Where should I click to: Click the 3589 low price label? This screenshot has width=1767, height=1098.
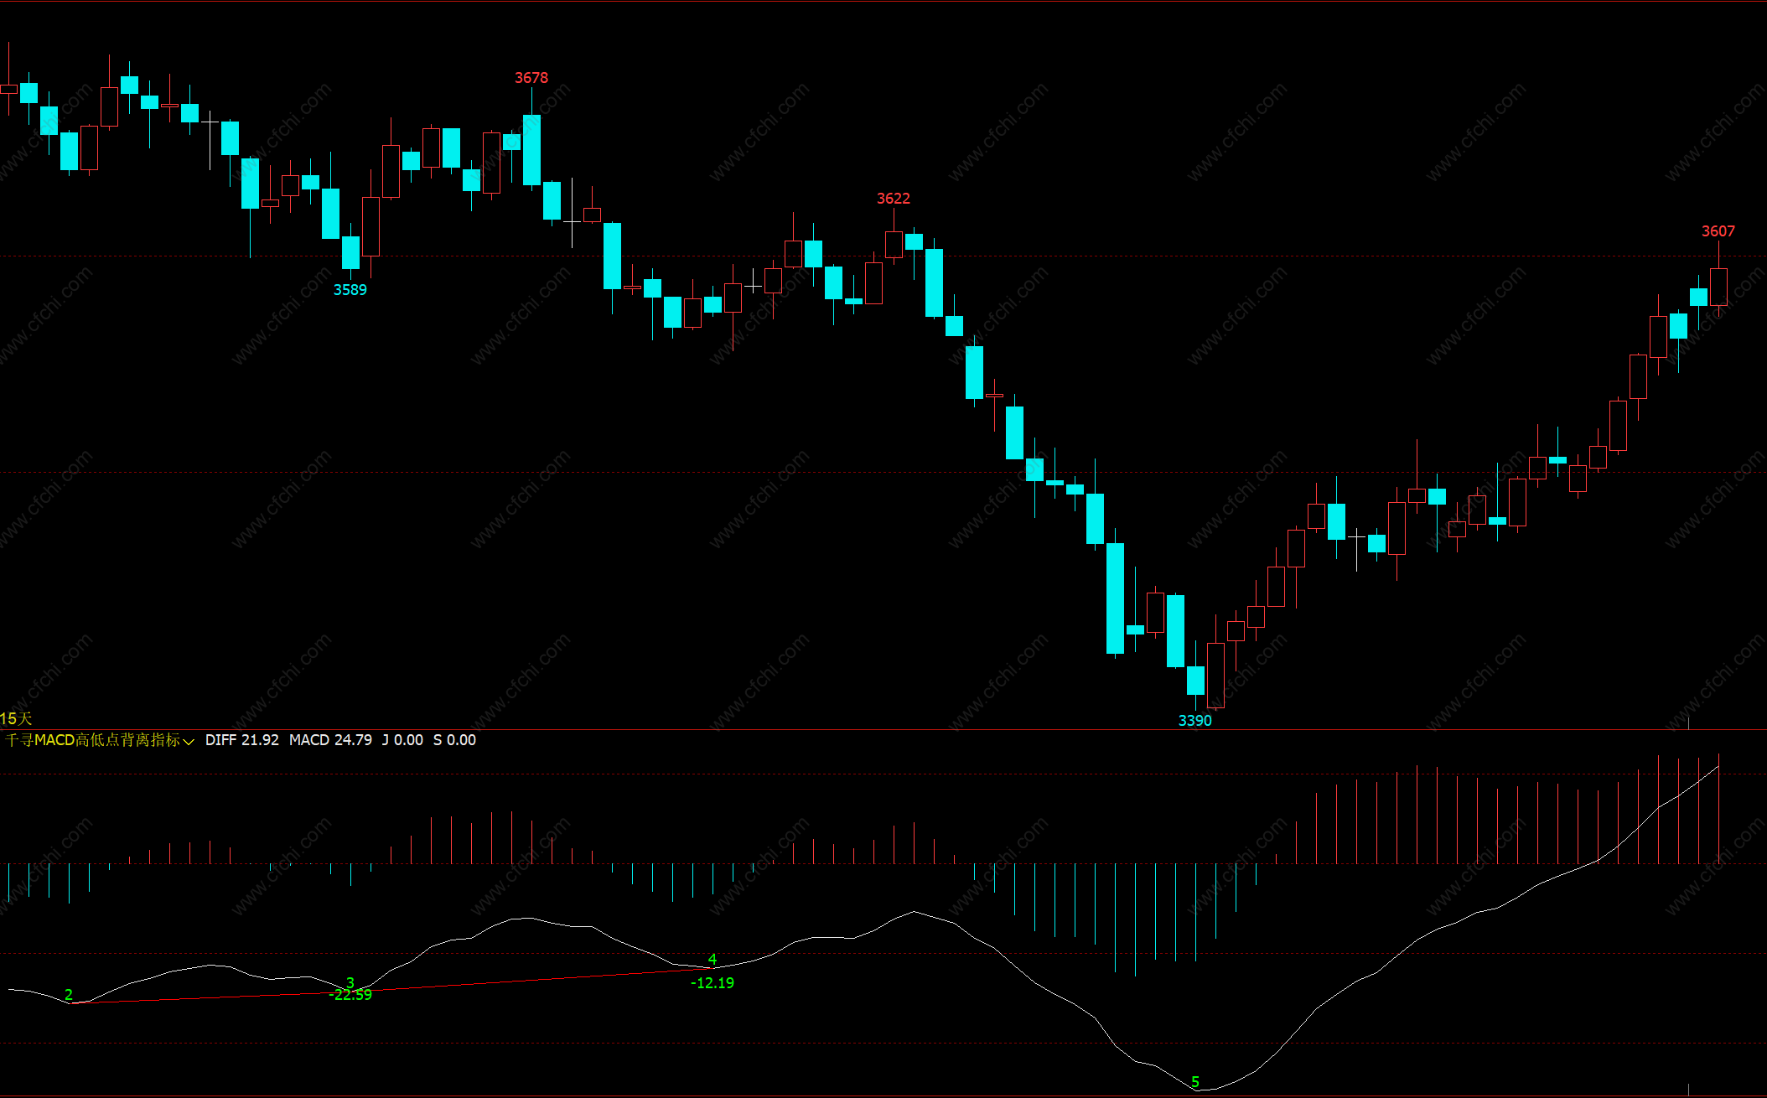350,290
